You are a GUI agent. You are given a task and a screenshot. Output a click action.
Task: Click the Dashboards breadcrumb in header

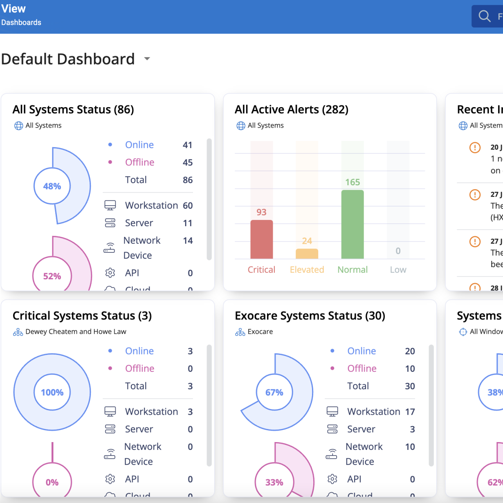[x=21, y=22]
